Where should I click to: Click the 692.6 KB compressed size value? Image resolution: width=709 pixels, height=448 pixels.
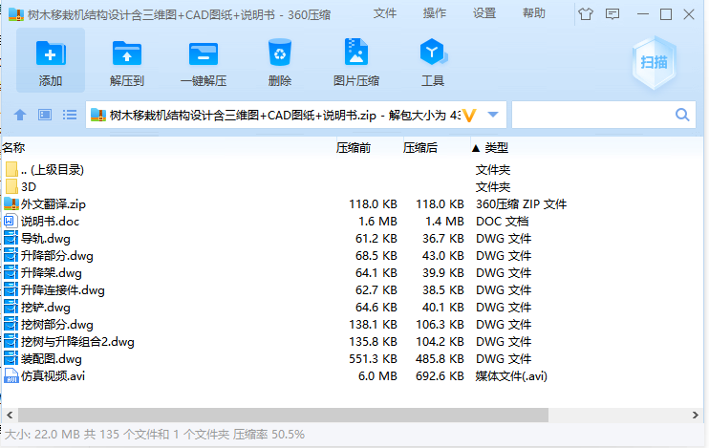pyautogui.click(x=440, y=376)
